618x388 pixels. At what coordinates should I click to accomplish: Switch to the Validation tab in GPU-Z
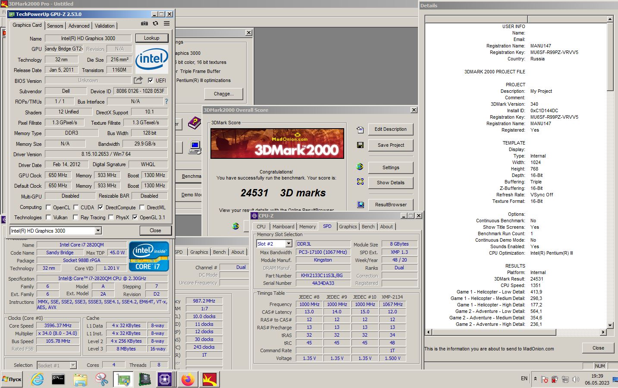tap(105, 26)
